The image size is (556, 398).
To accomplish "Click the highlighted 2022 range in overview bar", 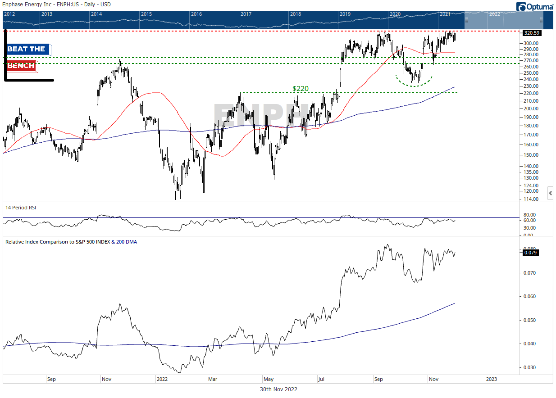I will (x=504, y=20).
